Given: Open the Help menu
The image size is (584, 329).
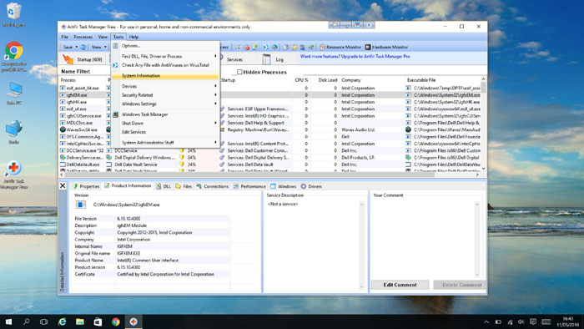Looking at the screenshot, I should (133, 37).
